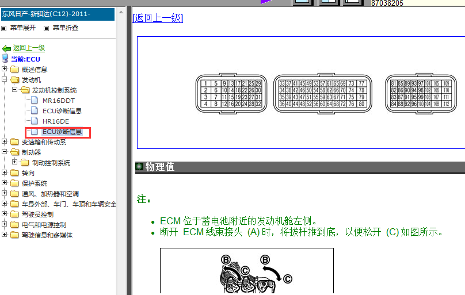Click the 发动机 open folder icon
465x295 pixels.
[x=14, y=80]
